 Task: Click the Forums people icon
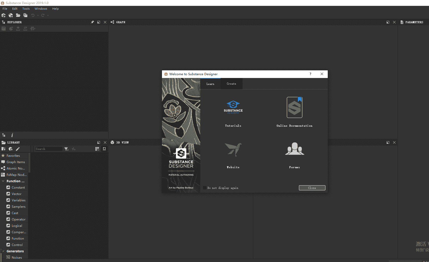point(294,149)
